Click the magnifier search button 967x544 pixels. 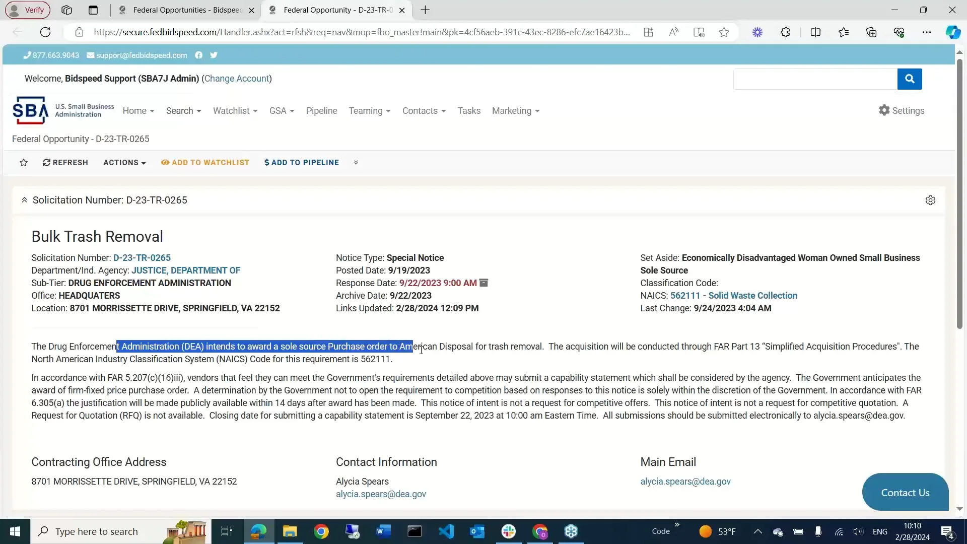[x=910, y=79]
